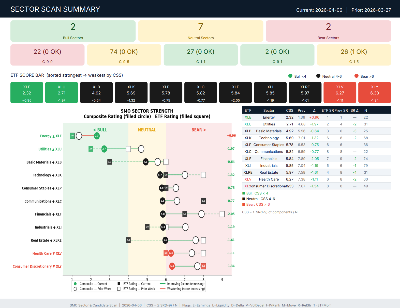Click the Bear: CSS > 6 legend entry
Viewport: 400px width, 308px height.
(256, 204)
